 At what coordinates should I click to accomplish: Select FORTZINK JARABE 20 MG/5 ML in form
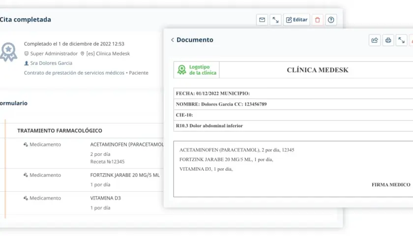click(125, 175)
